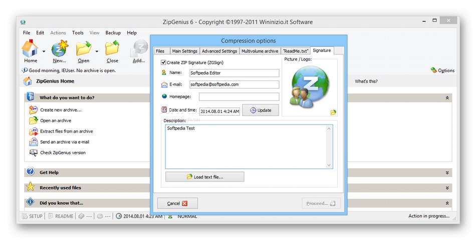
Task: Click the Options icon at right
Action: [433, 70]
